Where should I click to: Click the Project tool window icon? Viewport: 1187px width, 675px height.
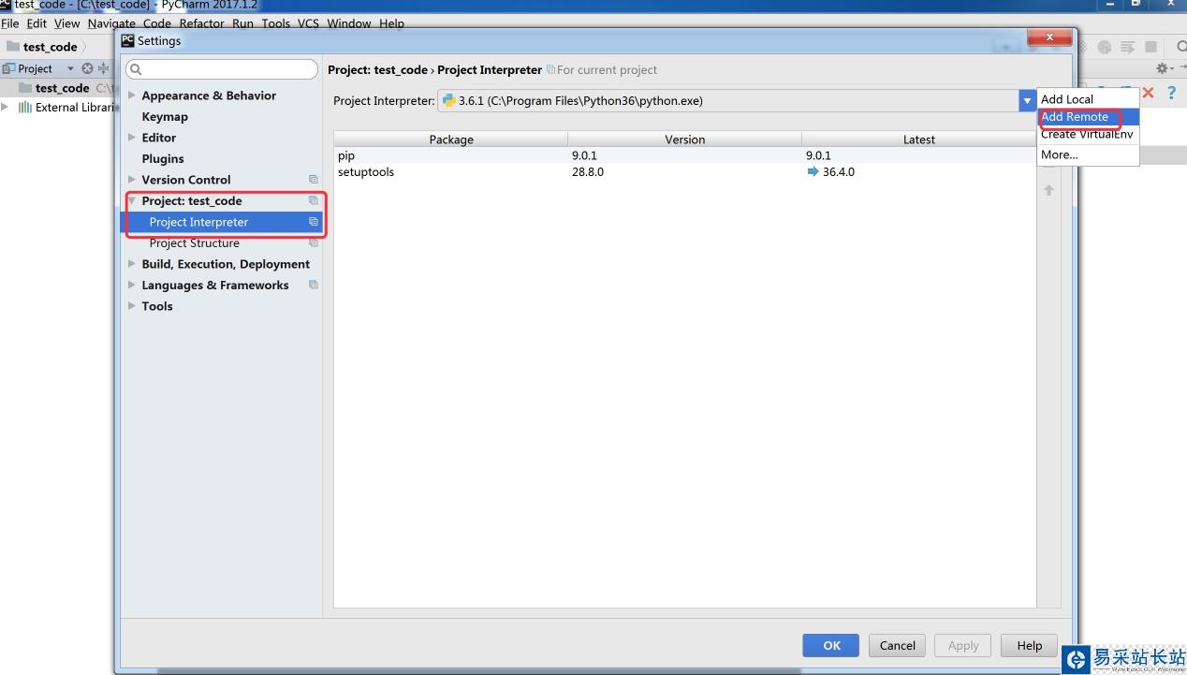[x=9, y=68]
